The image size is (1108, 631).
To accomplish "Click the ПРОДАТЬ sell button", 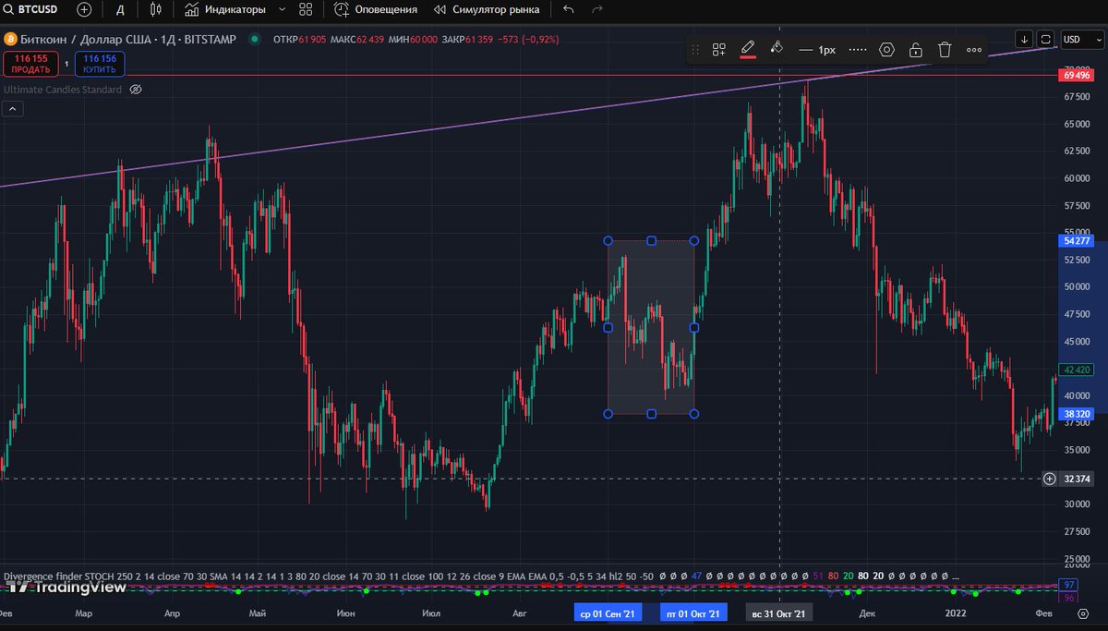I will click(30, 64).
